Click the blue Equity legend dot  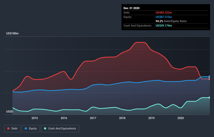[x=26, y=128]
